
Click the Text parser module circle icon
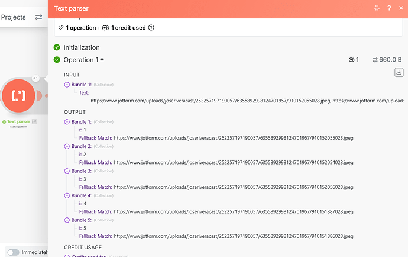click(20, 95)
